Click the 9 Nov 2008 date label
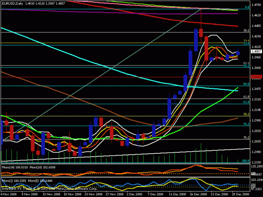This screenshot has height=197, width=263. pyautogui.click(x=29, y=194)
